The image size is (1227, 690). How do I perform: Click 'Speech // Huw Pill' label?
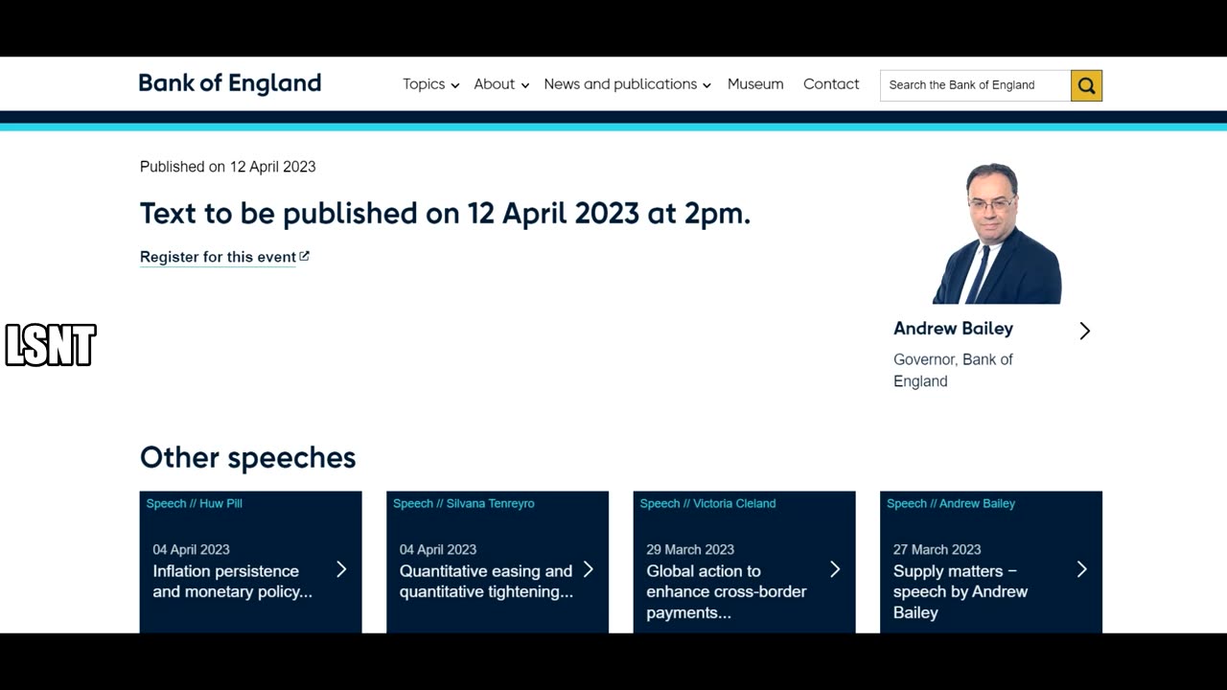pos(195,503)
